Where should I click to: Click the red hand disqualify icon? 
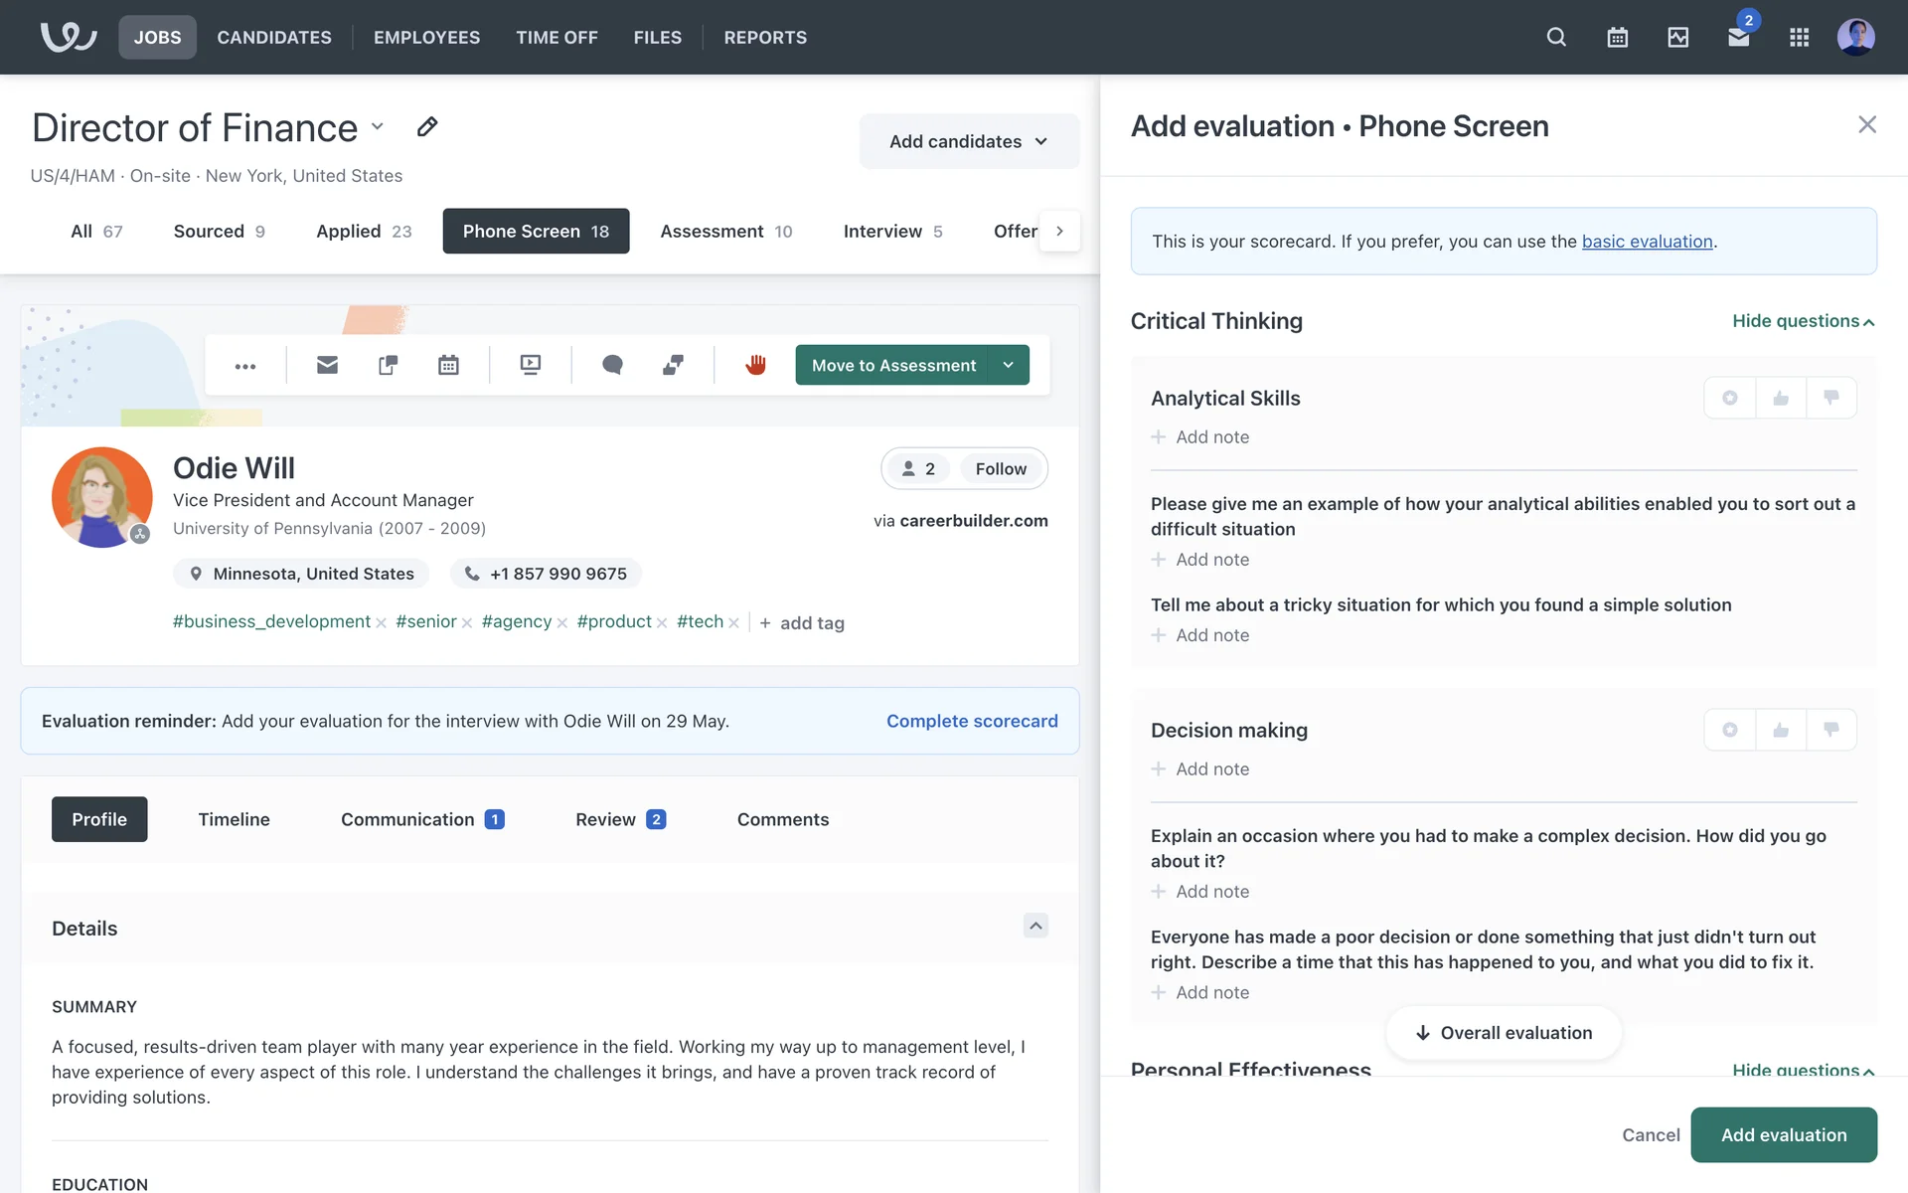tap(755, 365)
